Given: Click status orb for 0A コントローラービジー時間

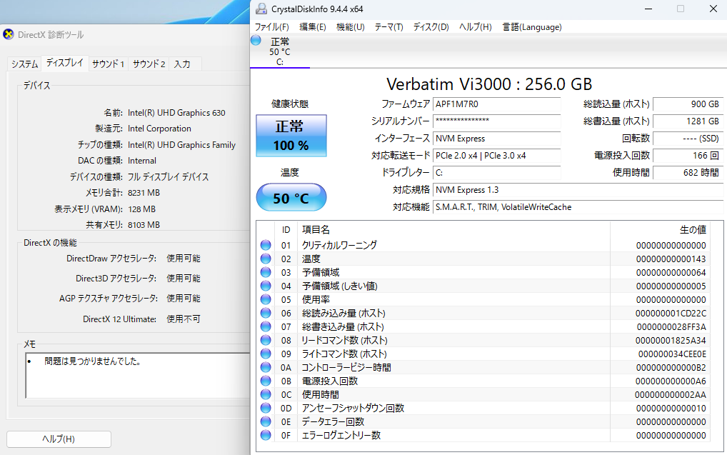Looking at the screenshot, I should 266,367.
